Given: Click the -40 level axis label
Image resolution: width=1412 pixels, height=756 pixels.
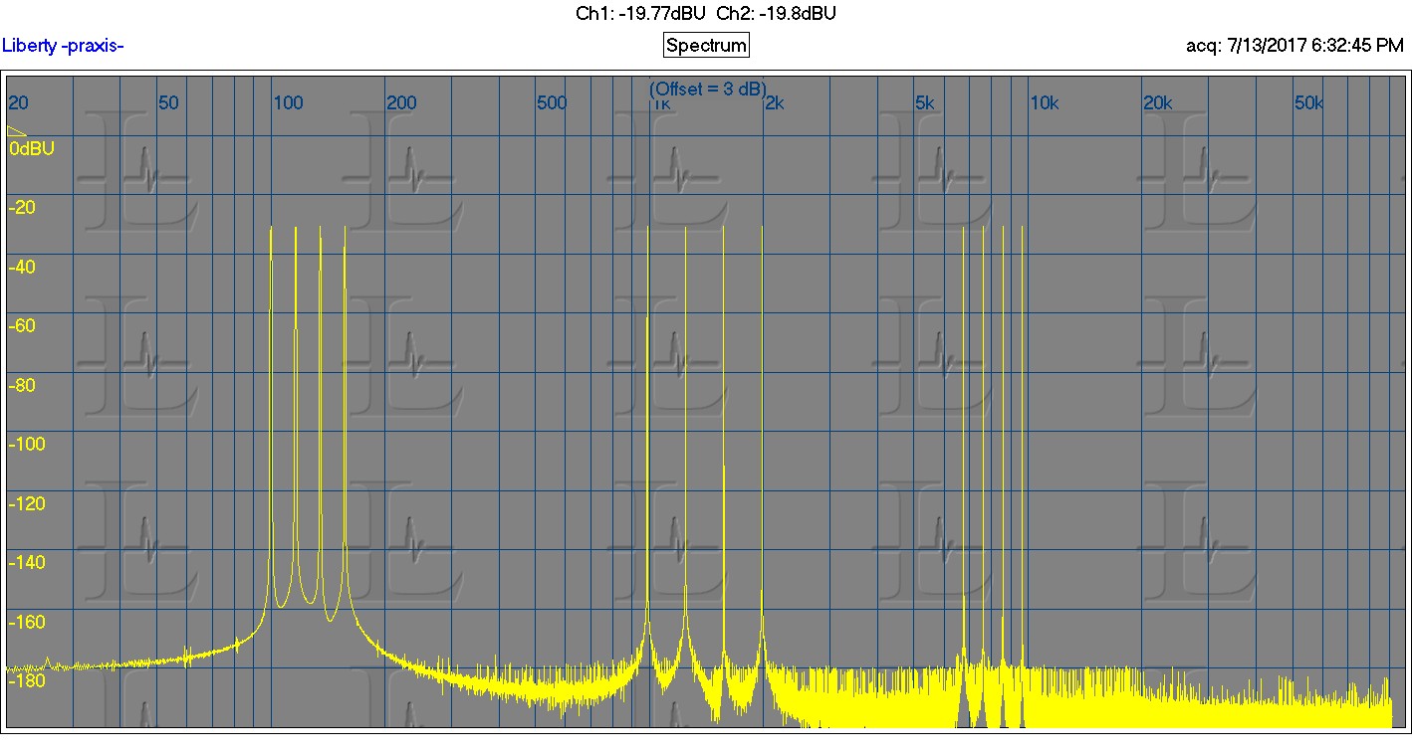Looking at the screenshot, I should (22, 267).
